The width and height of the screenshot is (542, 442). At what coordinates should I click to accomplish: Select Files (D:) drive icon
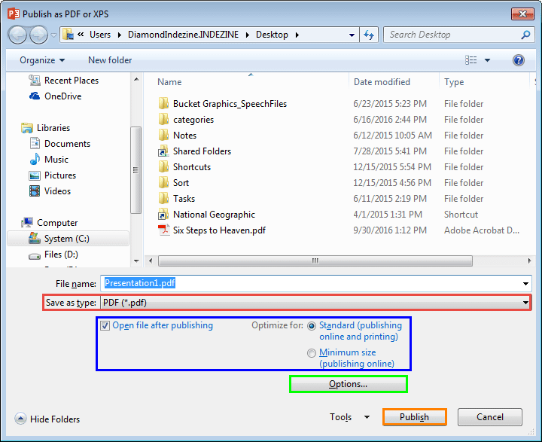pos(34,255)
